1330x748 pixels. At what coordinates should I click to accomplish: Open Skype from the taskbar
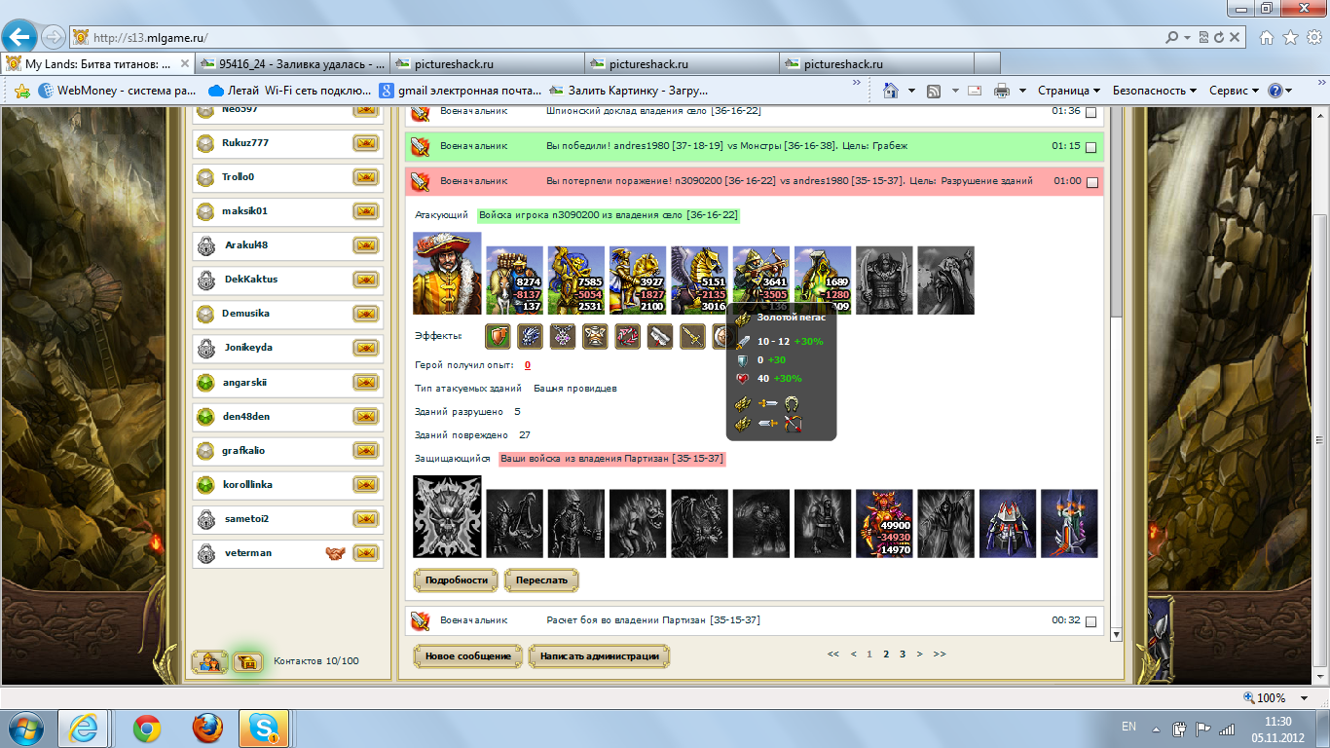[x=263, y=729]
